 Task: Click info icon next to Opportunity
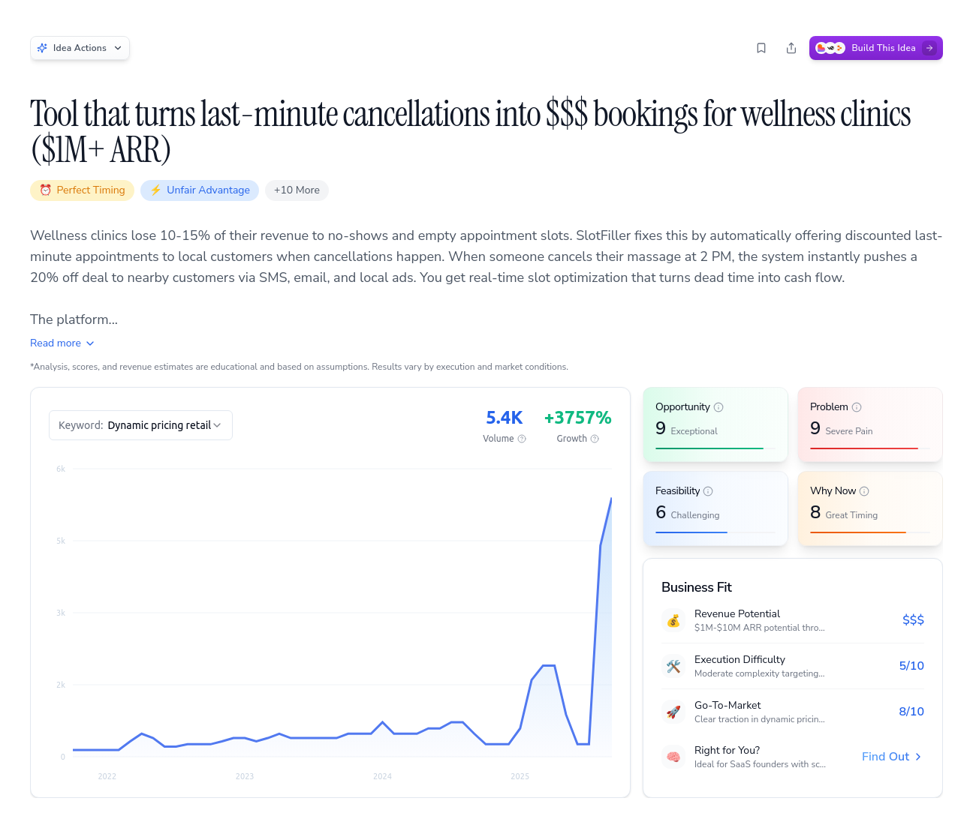tap(718, 407)
